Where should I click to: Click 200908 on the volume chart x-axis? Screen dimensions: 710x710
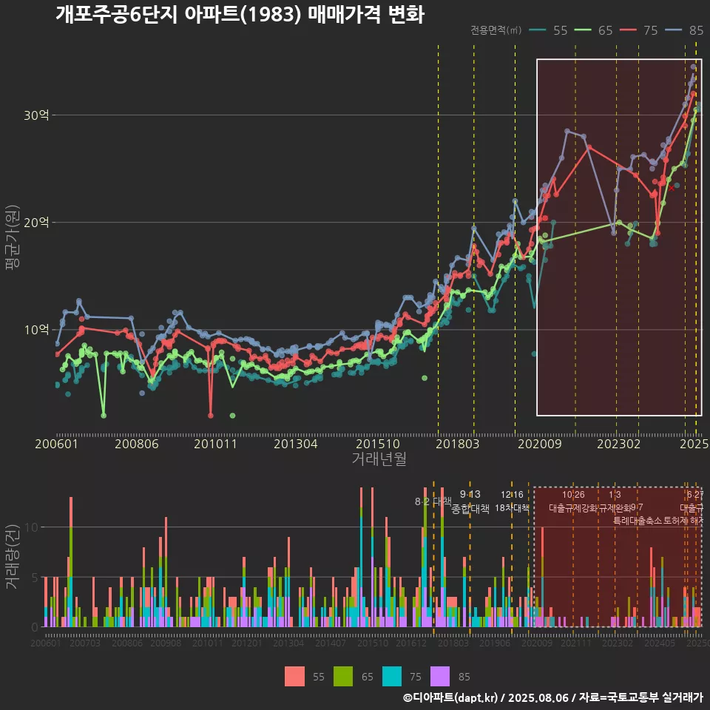166,643
